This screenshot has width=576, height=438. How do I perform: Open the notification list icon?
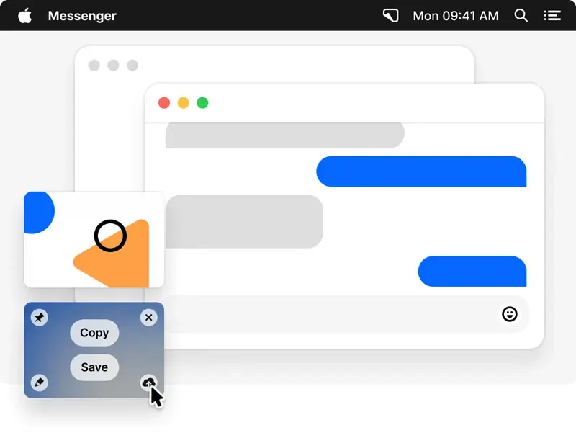point(552,15)
